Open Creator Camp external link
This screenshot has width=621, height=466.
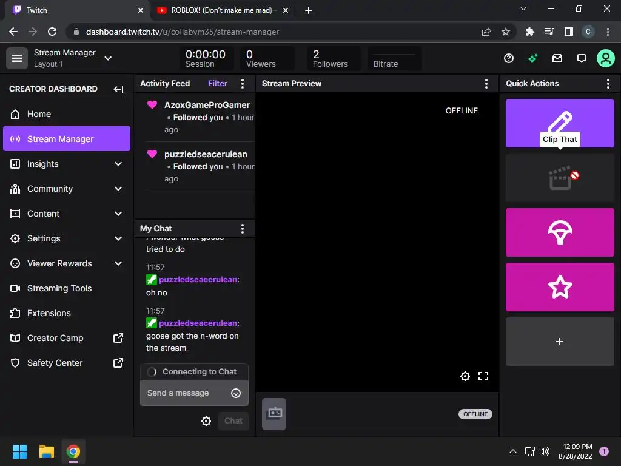tap(67, 338)
